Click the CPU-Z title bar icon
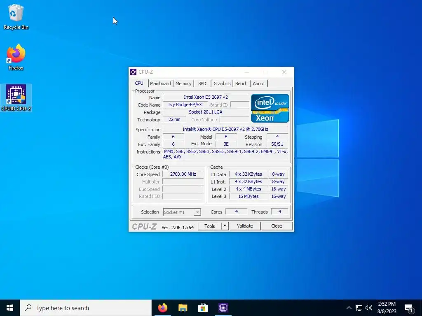 [x=133, y=72]
